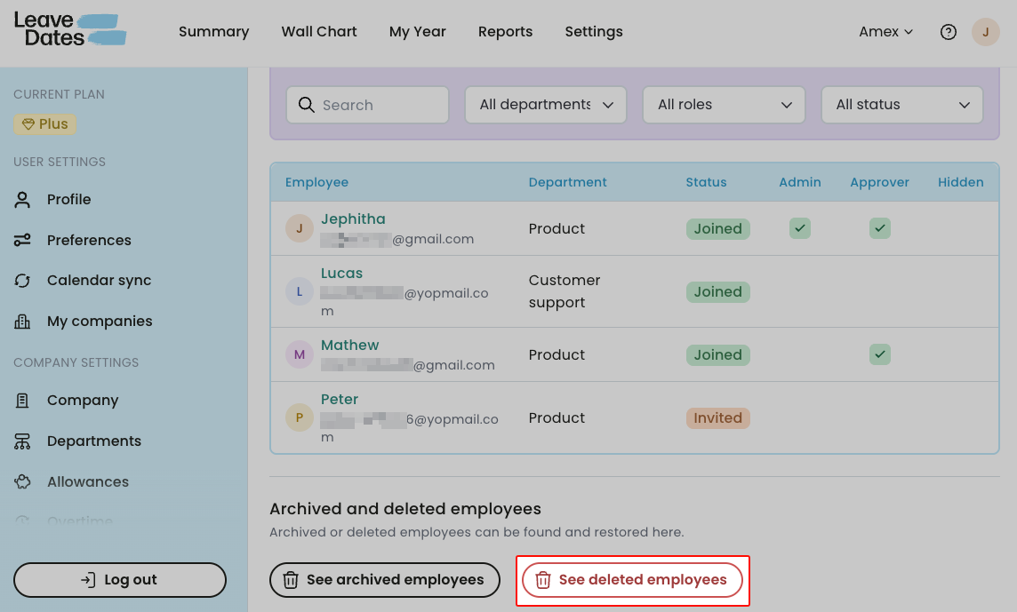
Task: Click the help question mark icon
Action: pos(948,31)
